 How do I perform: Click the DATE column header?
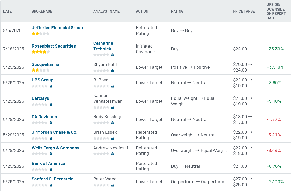(8, 11)
